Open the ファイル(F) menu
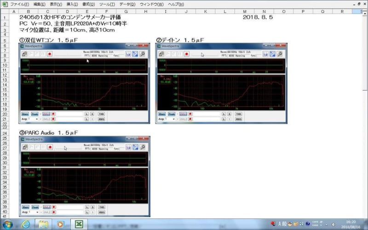Image resolution: width=368 pixels, height=230 pixels. tap(20, 4)
